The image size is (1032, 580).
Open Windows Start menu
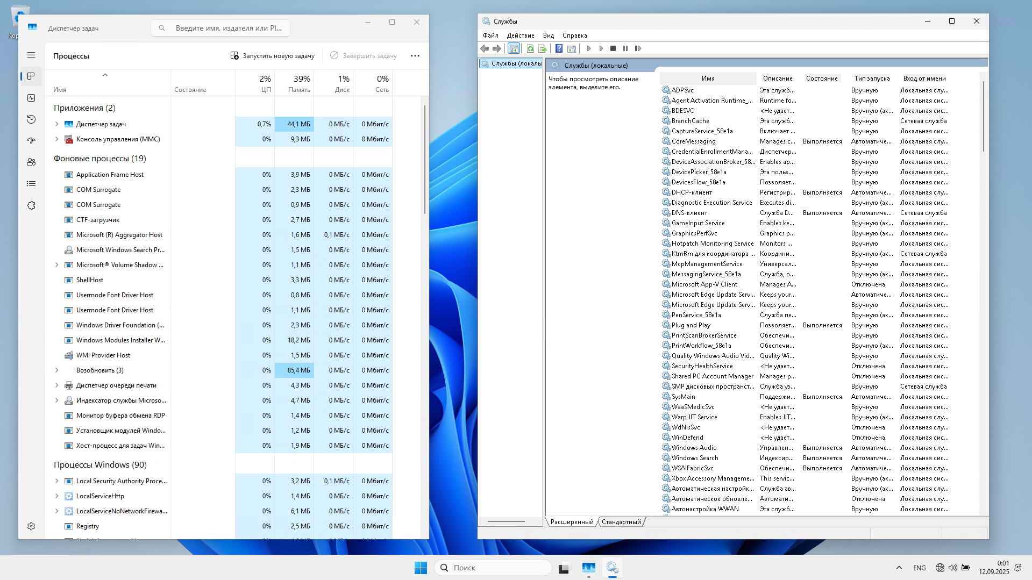421,568
